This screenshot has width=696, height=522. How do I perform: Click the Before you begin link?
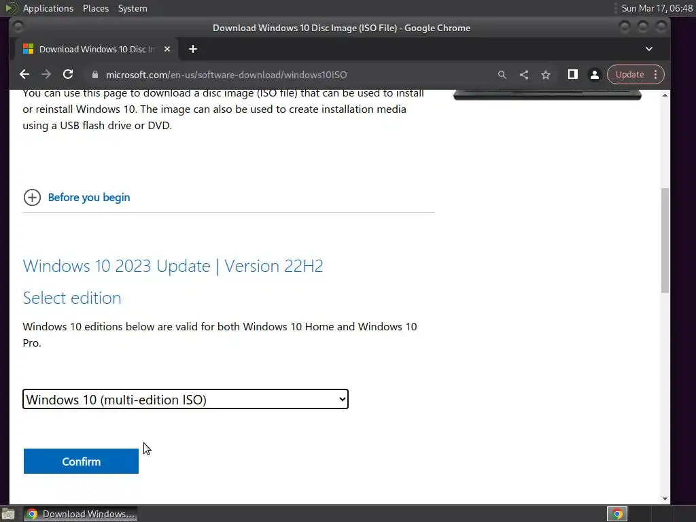tap(89, 198)
